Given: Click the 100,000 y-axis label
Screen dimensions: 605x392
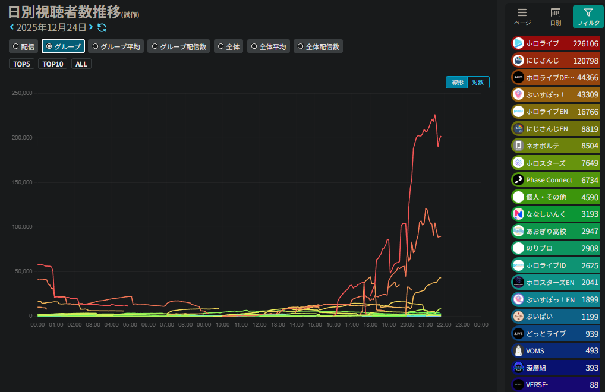Looking at the screenshot, I should tap(22, 227).
